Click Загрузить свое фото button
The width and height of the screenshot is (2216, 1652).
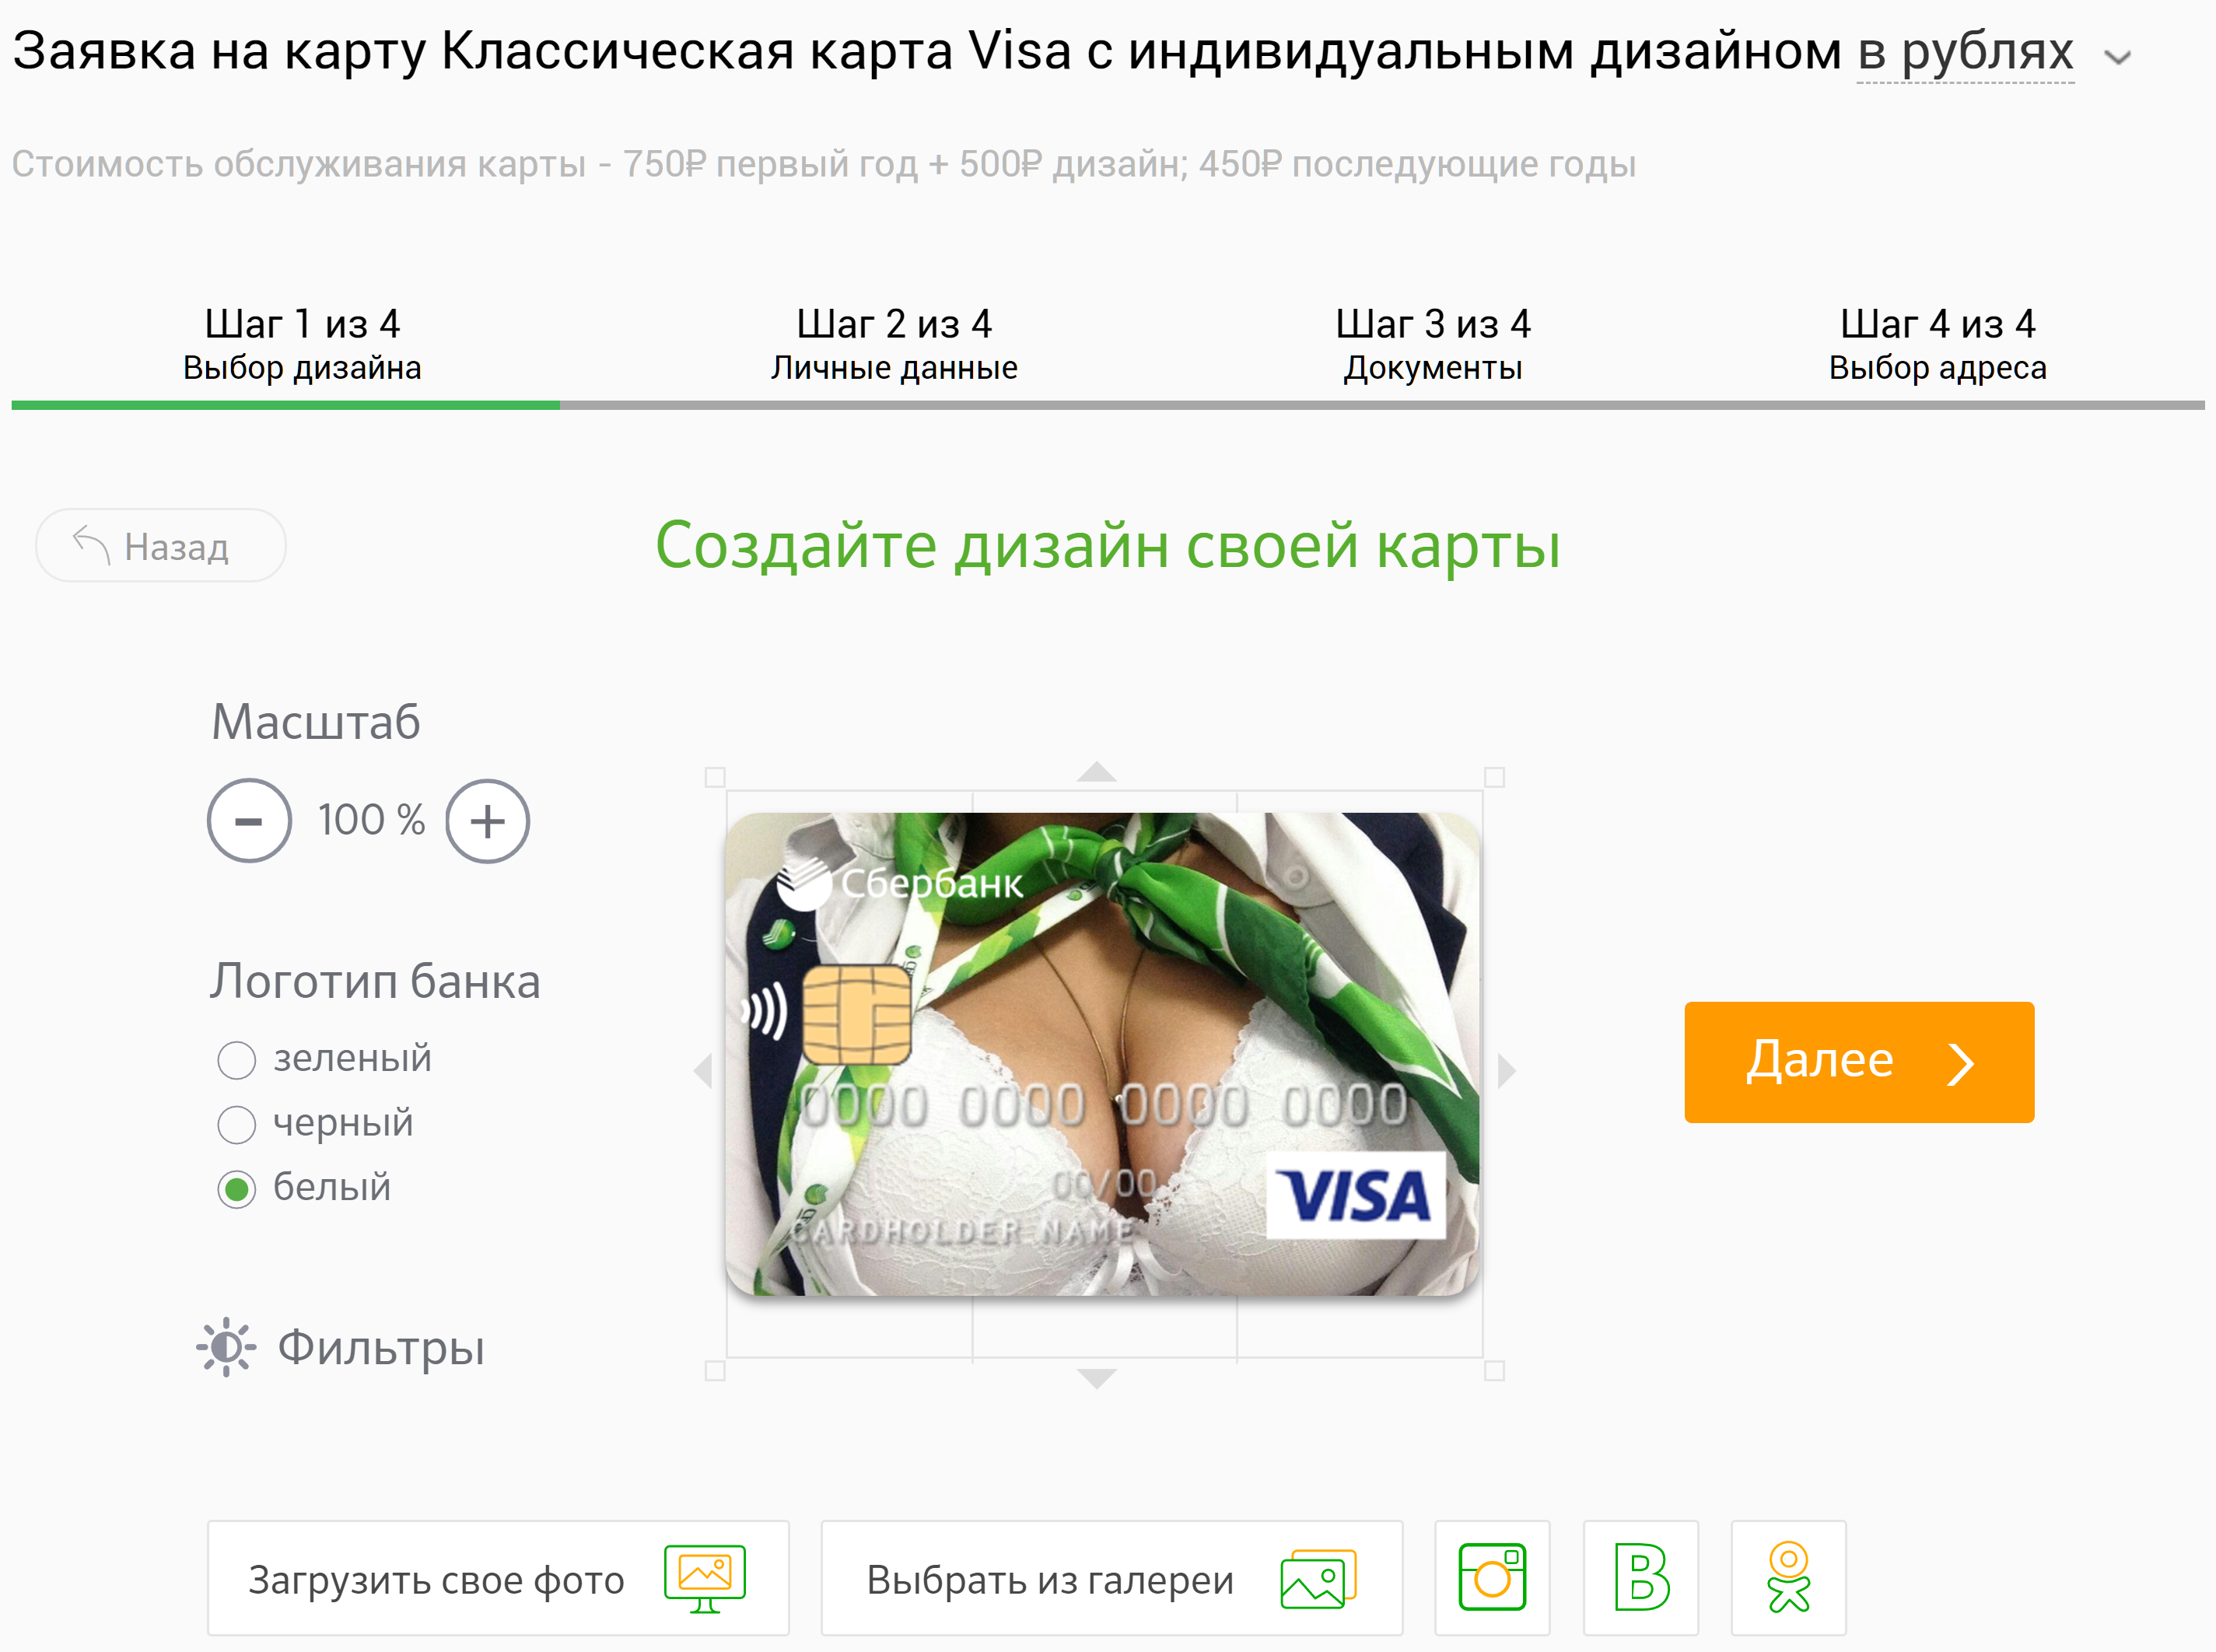pos(498,1578)
